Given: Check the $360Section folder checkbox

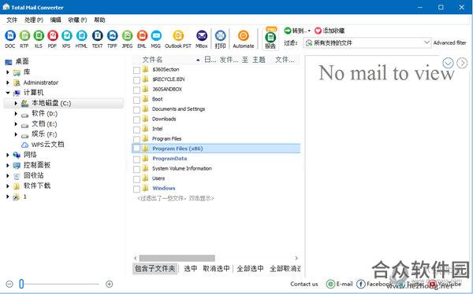Looking at the screenshot, I should click(136, 70).
